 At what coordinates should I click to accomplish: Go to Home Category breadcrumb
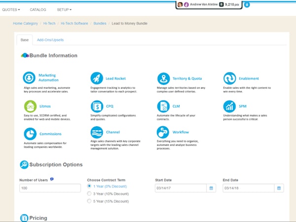coord(25,23)
